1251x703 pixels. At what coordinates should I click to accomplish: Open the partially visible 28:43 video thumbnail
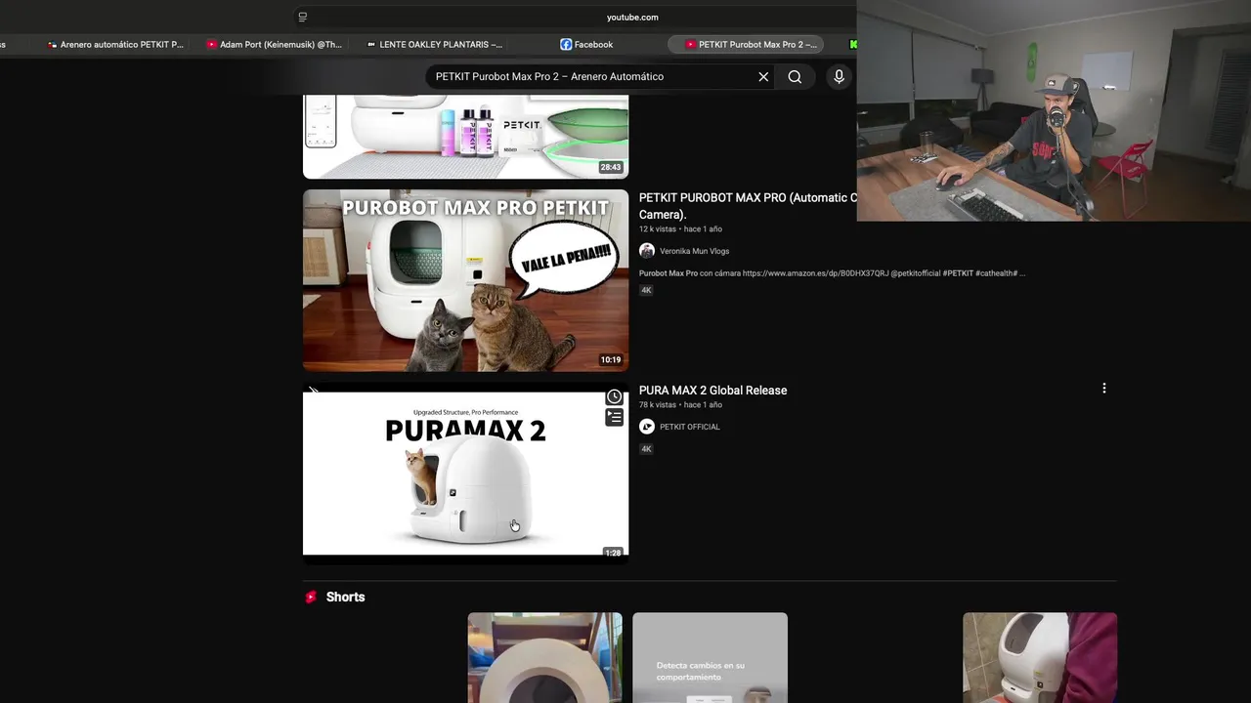[x=465, y=137]
